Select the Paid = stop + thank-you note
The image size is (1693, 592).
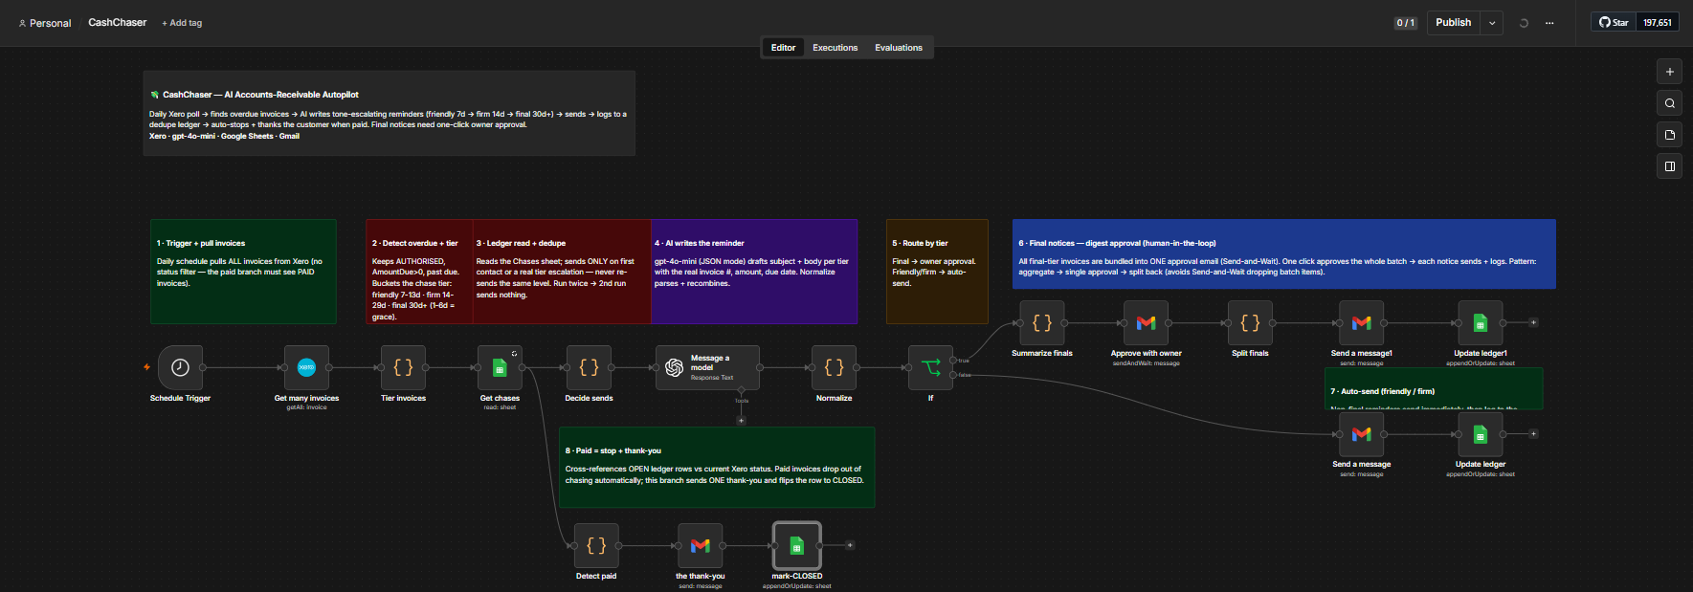pos(717,467)
